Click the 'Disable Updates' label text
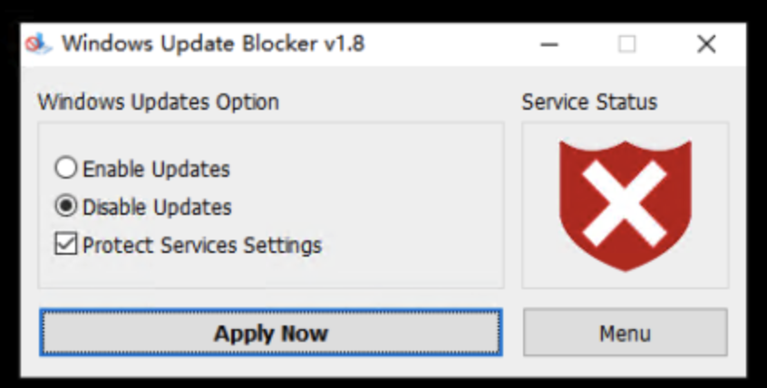Image resolution: width=767 pixels, height=388 pixels. (x=157, y=207)
